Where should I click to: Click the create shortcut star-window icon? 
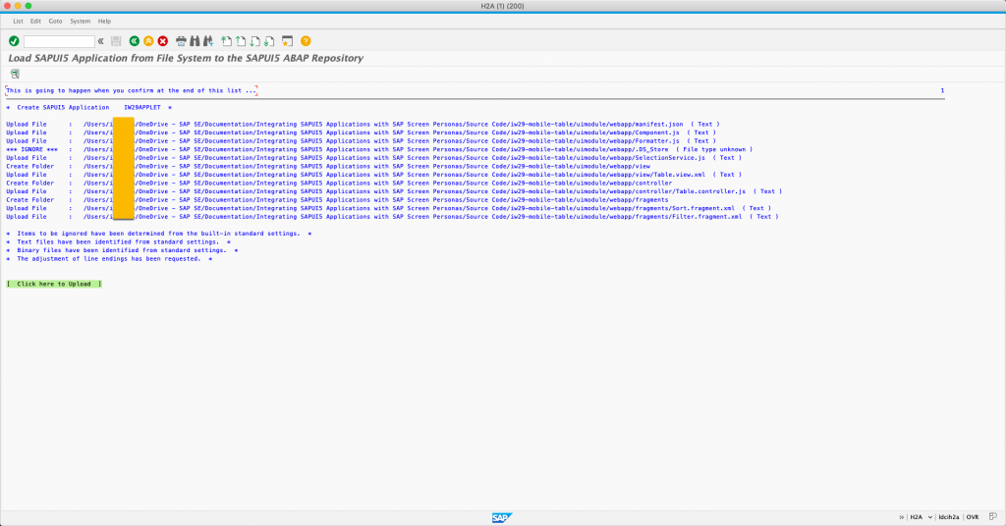(x=288, y=41)
